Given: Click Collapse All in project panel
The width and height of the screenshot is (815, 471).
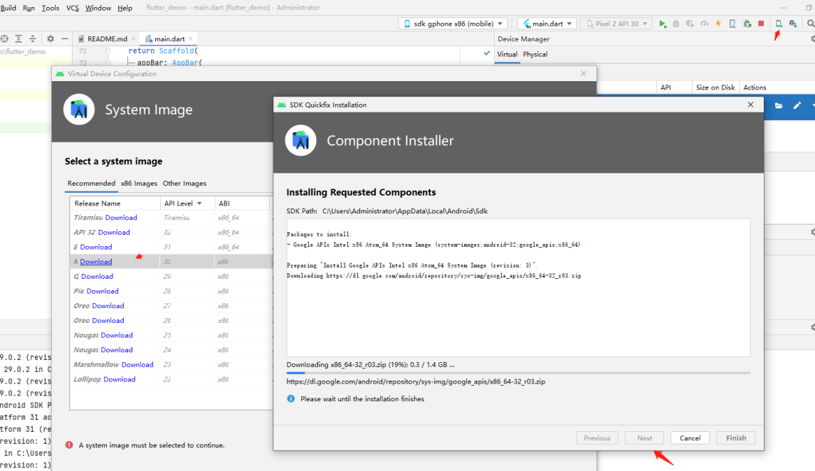Looking at the screenshot, I should pos(33,39).
